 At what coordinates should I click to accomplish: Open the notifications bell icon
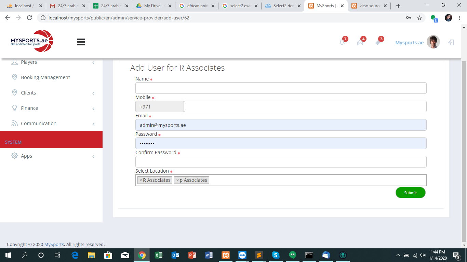click(x=342, y=42)
